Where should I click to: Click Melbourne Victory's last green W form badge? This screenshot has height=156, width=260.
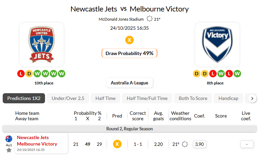pyautogui.click(x=237, y=73)
